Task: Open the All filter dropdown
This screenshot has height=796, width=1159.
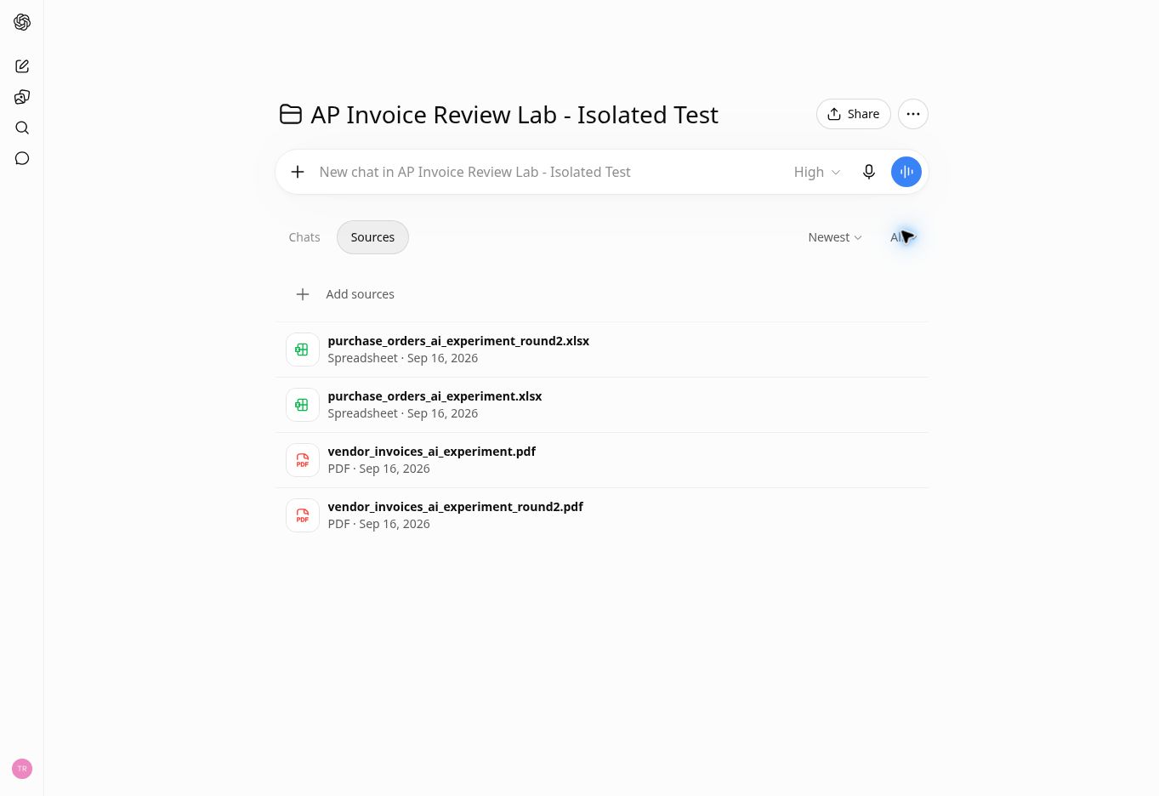Action: click(903, 237)
